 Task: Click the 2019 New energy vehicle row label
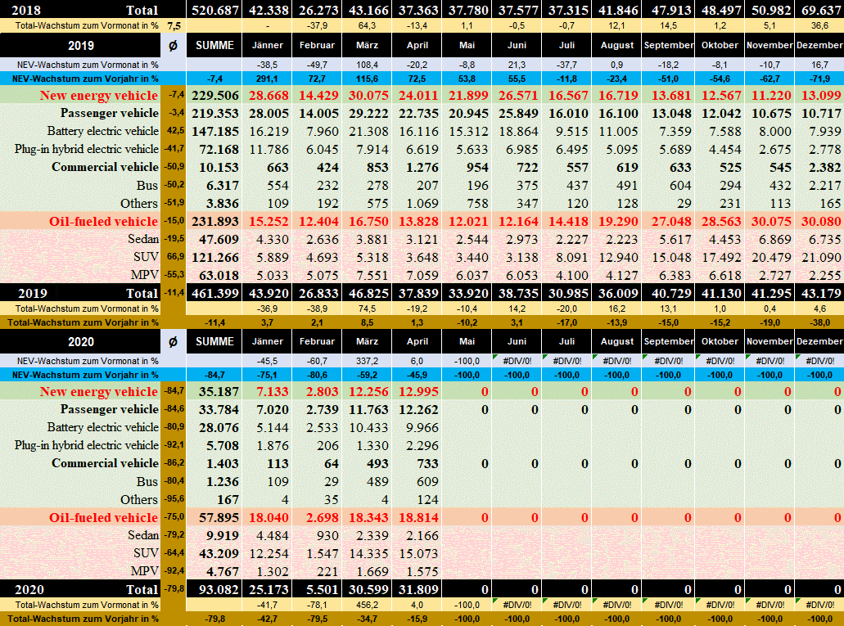[99, 95]
